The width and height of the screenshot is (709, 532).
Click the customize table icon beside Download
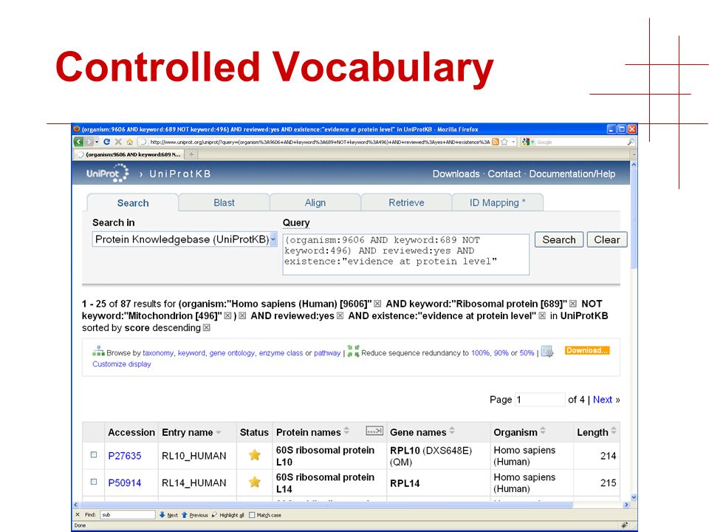547,352
